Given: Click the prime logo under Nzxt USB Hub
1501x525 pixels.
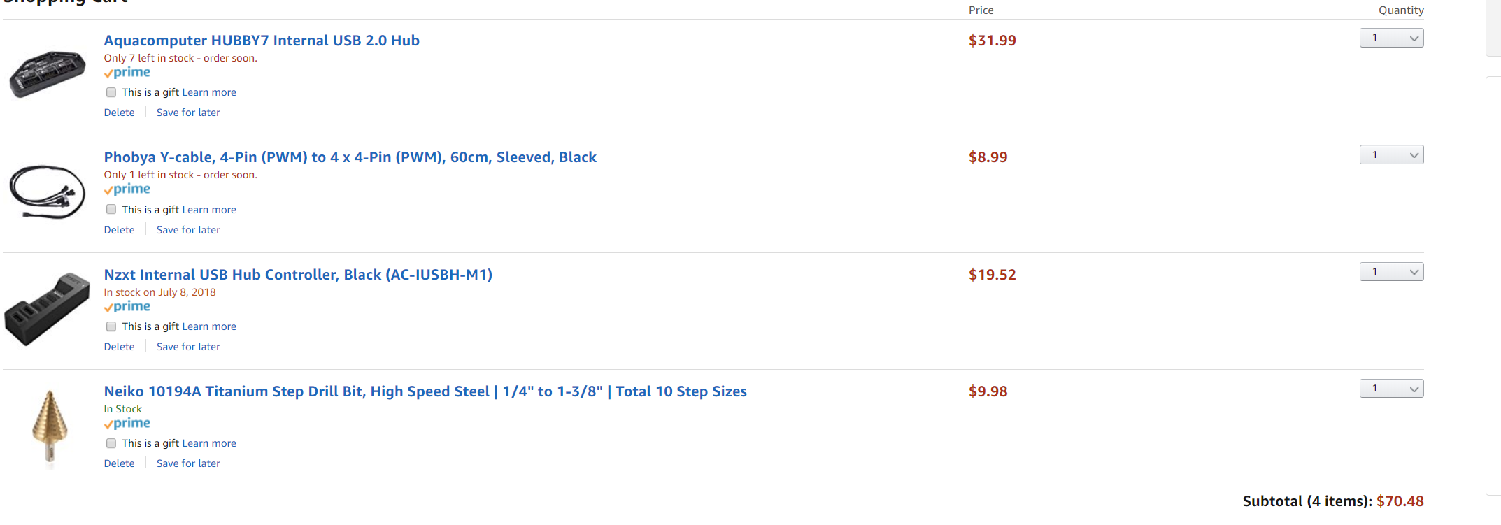Looking at the screenshot, I should pyautogui.click(x=127, y=307).
